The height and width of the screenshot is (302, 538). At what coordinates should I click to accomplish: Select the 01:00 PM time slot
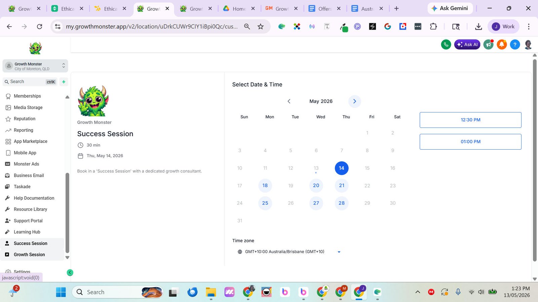click(x=470, y=142)
